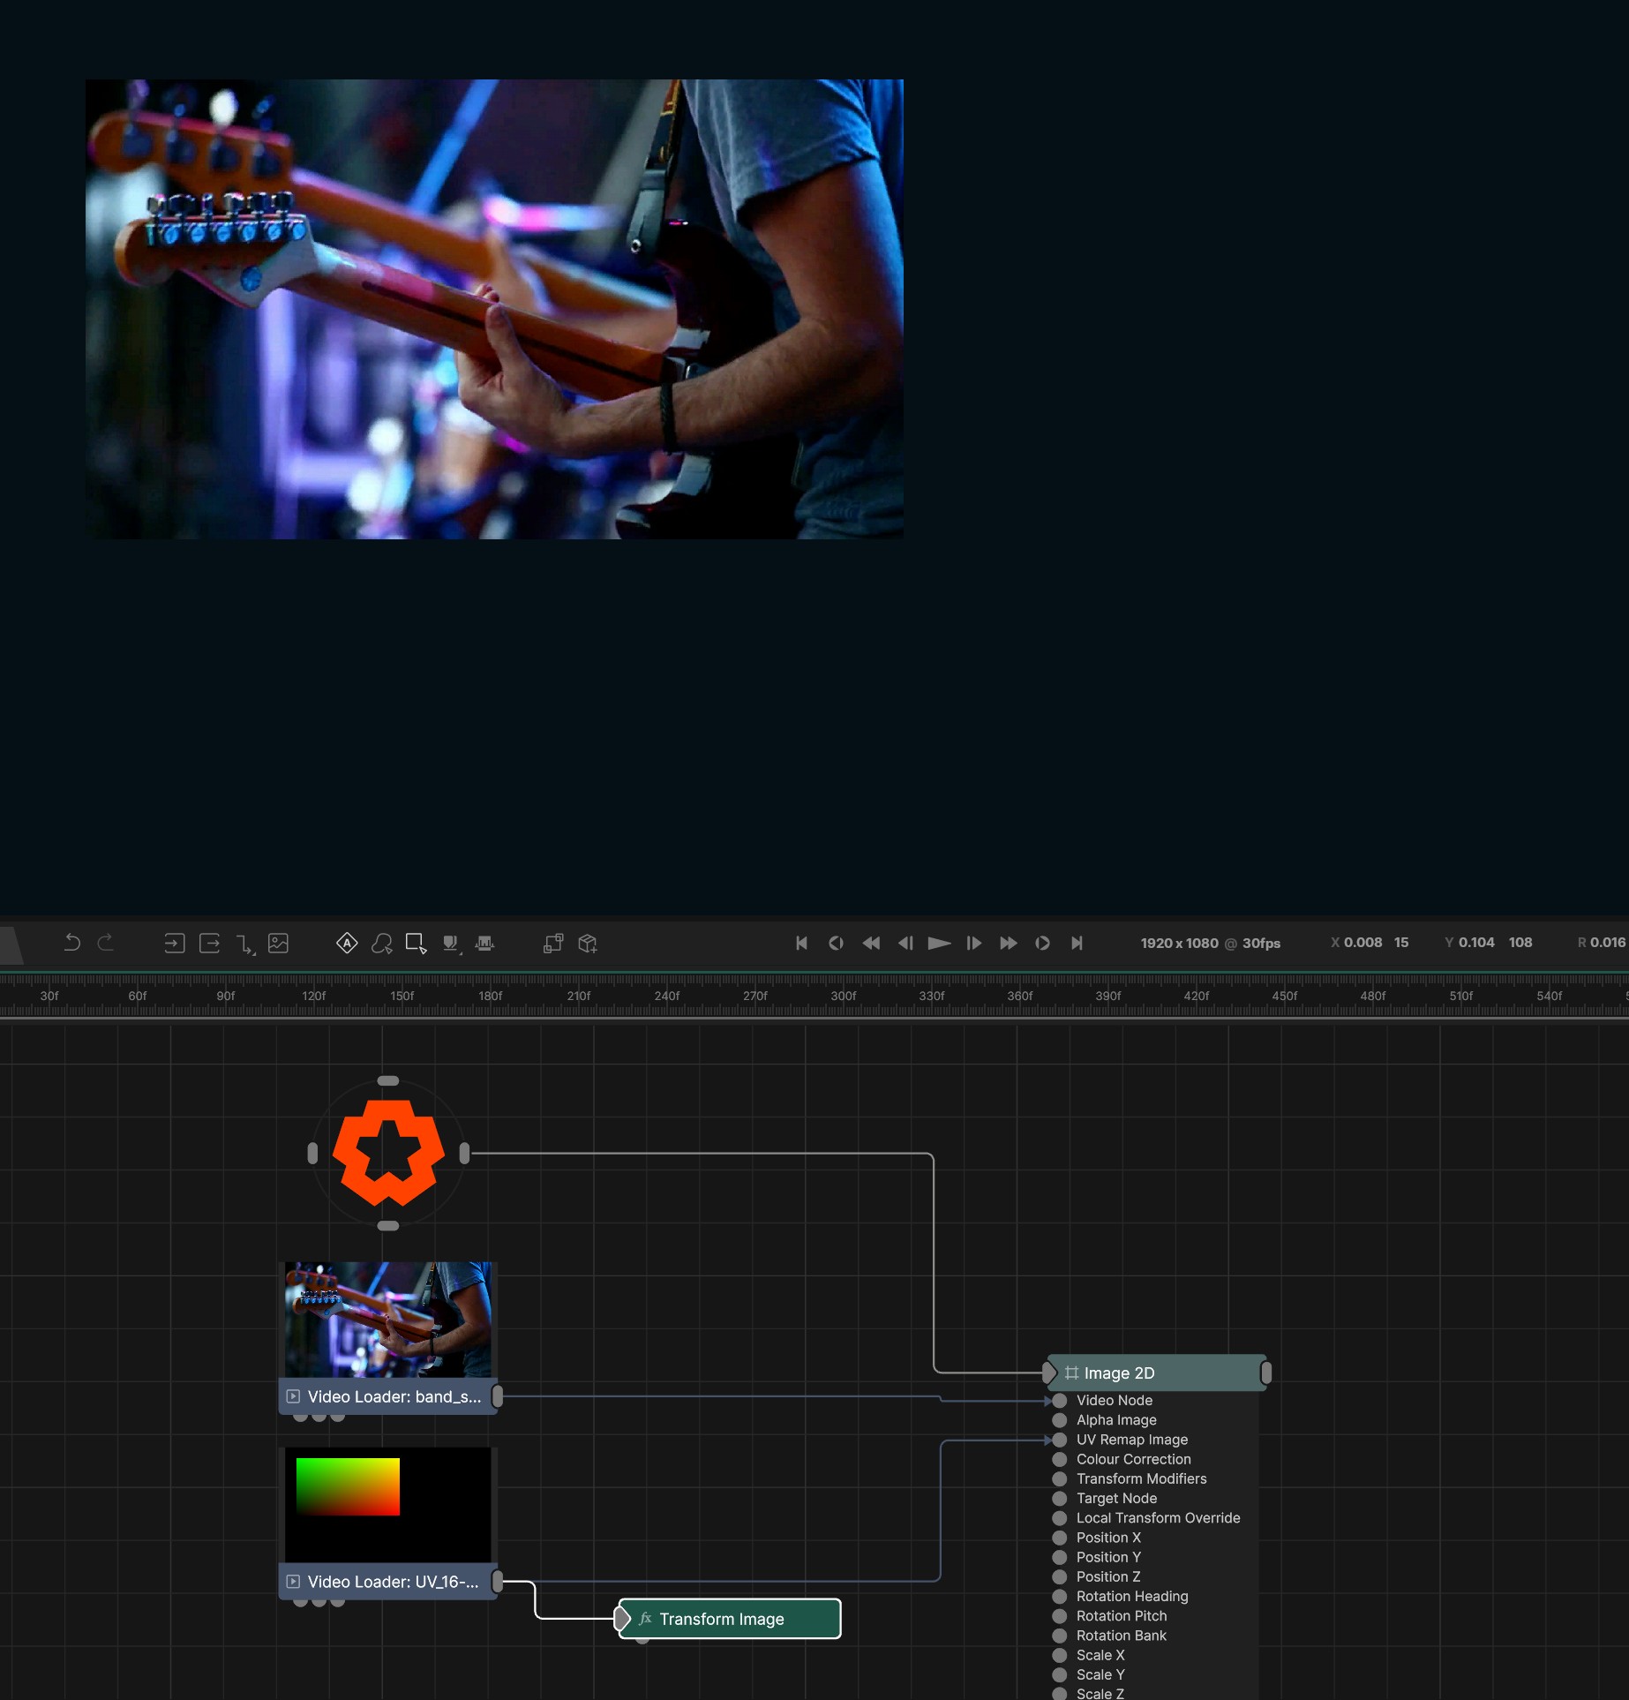Viewport: 1629px width, 1700px height.
Task: Click the UV Remap Image input pin
Action: (x=1060, y=1440)
